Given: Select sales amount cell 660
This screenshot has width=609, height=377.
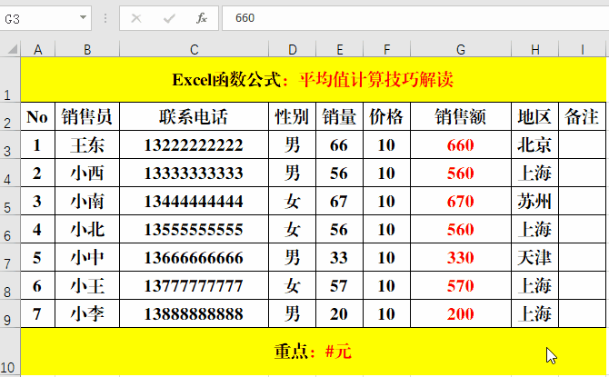Looking at the screenshot, I should 461,144.
